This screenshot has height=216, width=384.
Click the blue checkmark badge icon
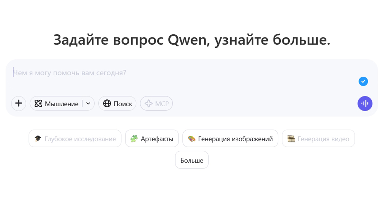(363, 81)
